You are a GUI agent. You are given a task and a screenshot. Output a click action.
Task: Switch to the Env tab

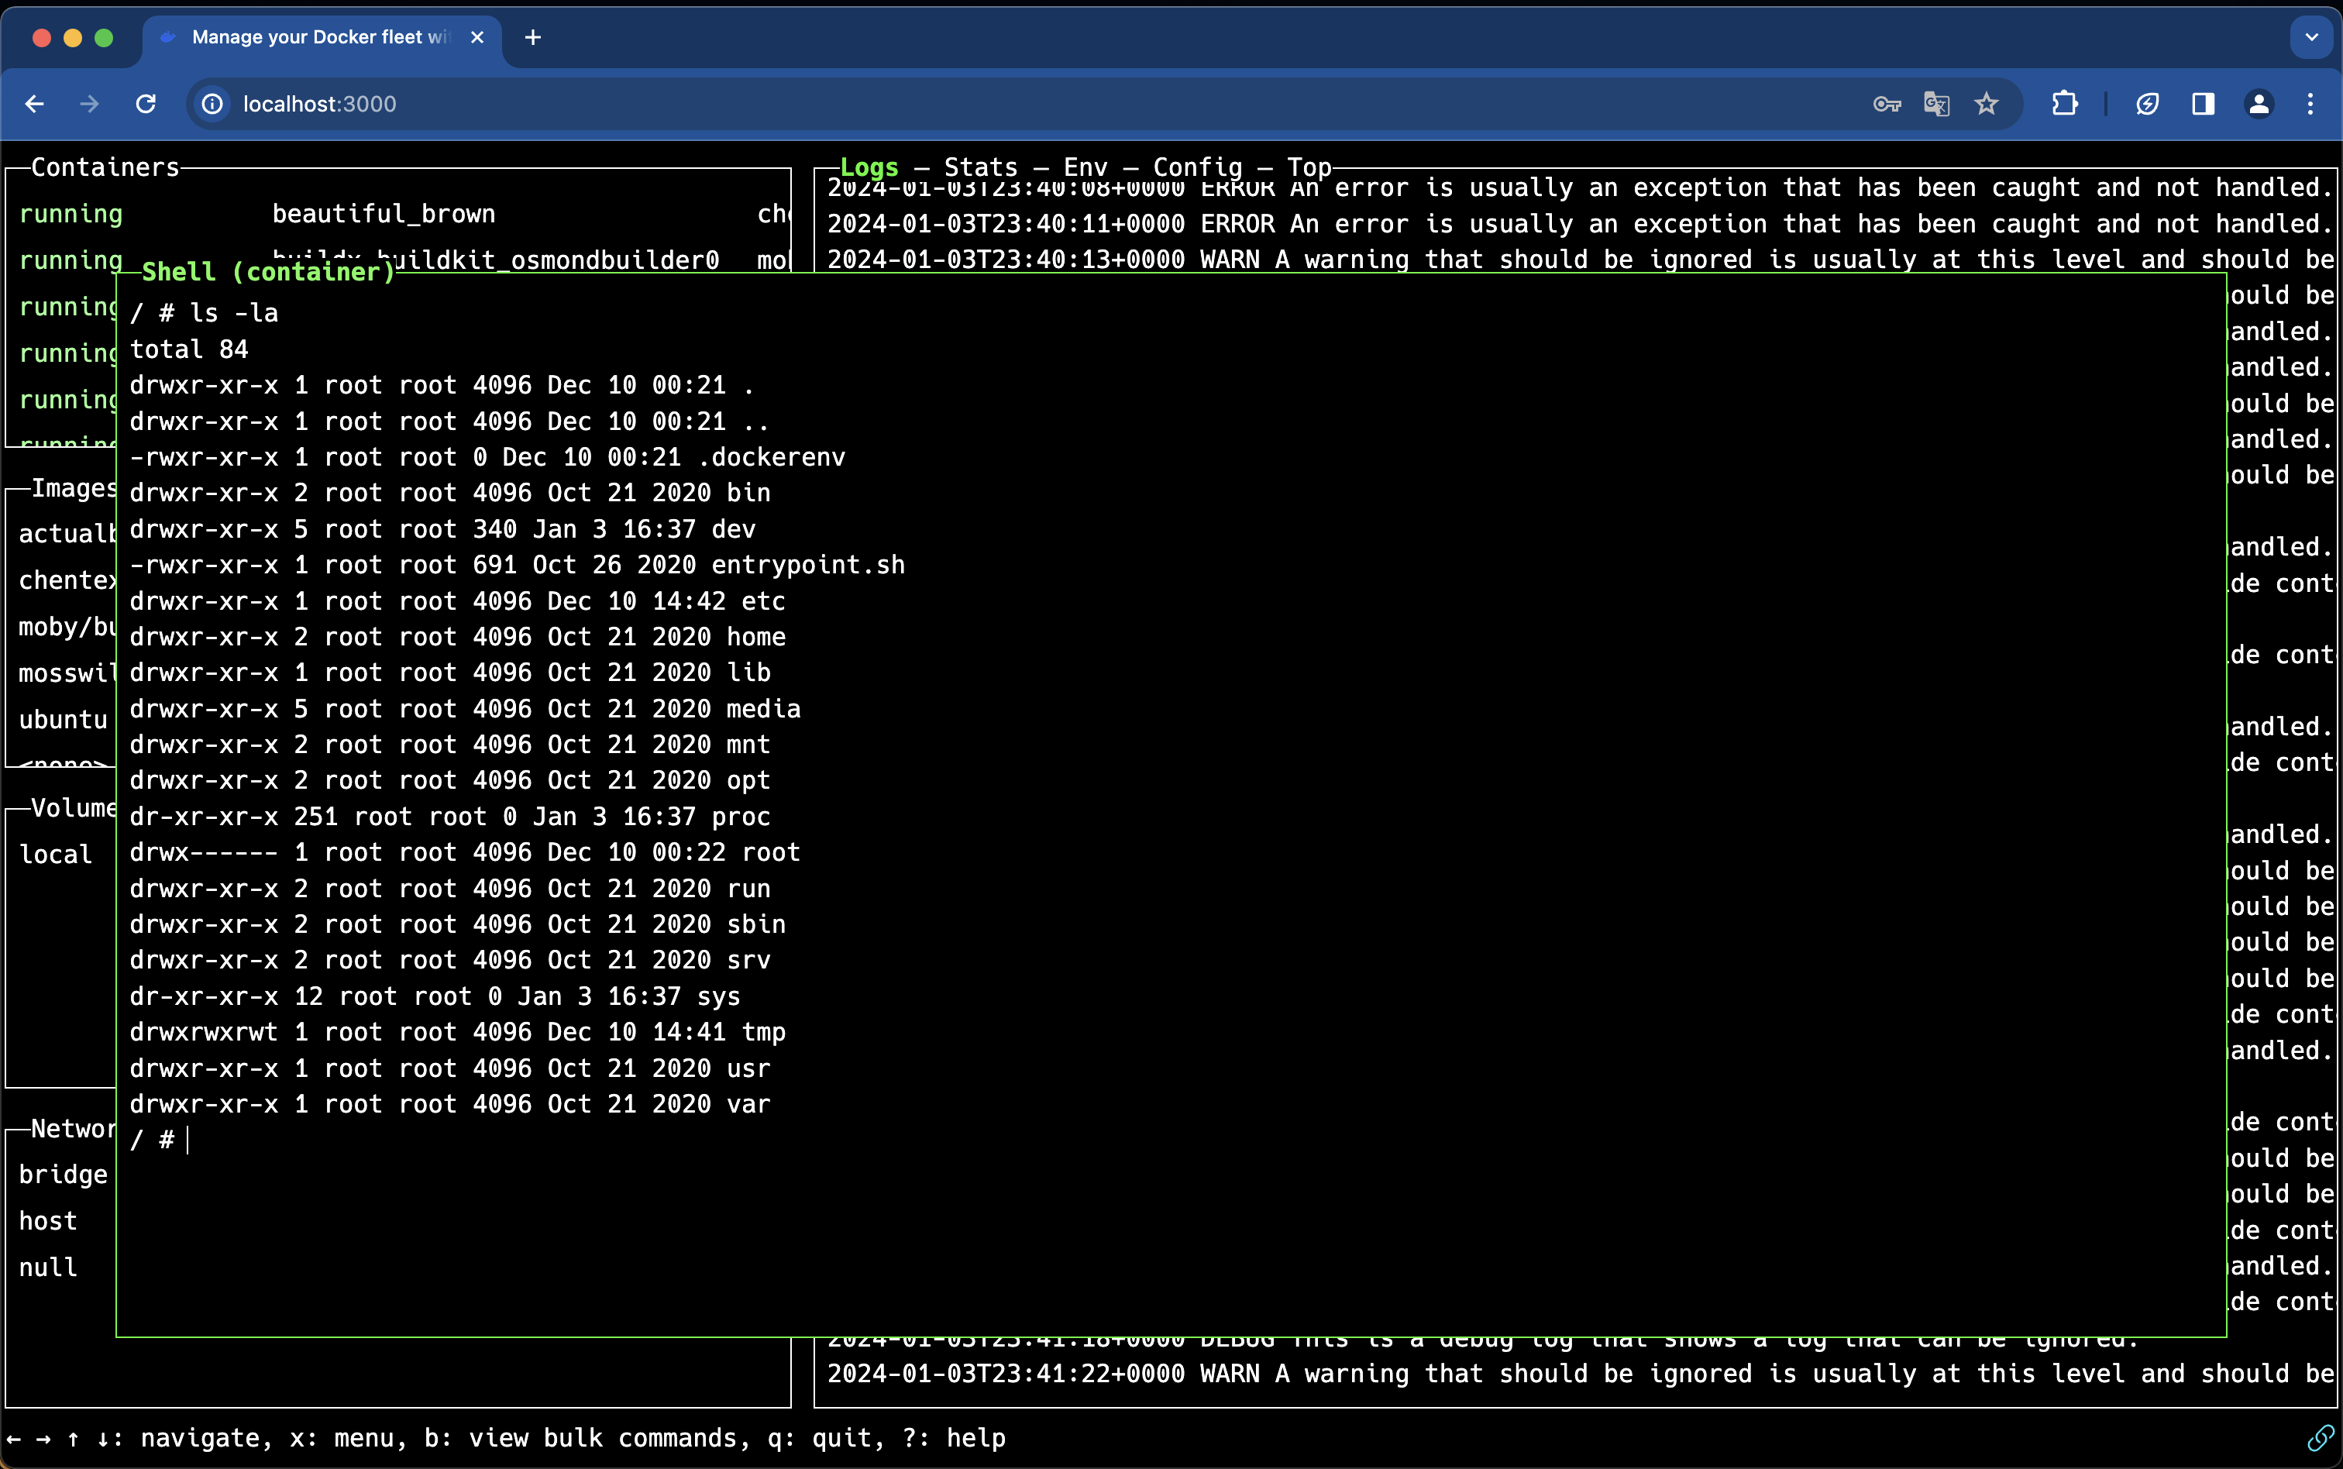coord(1085,167)
